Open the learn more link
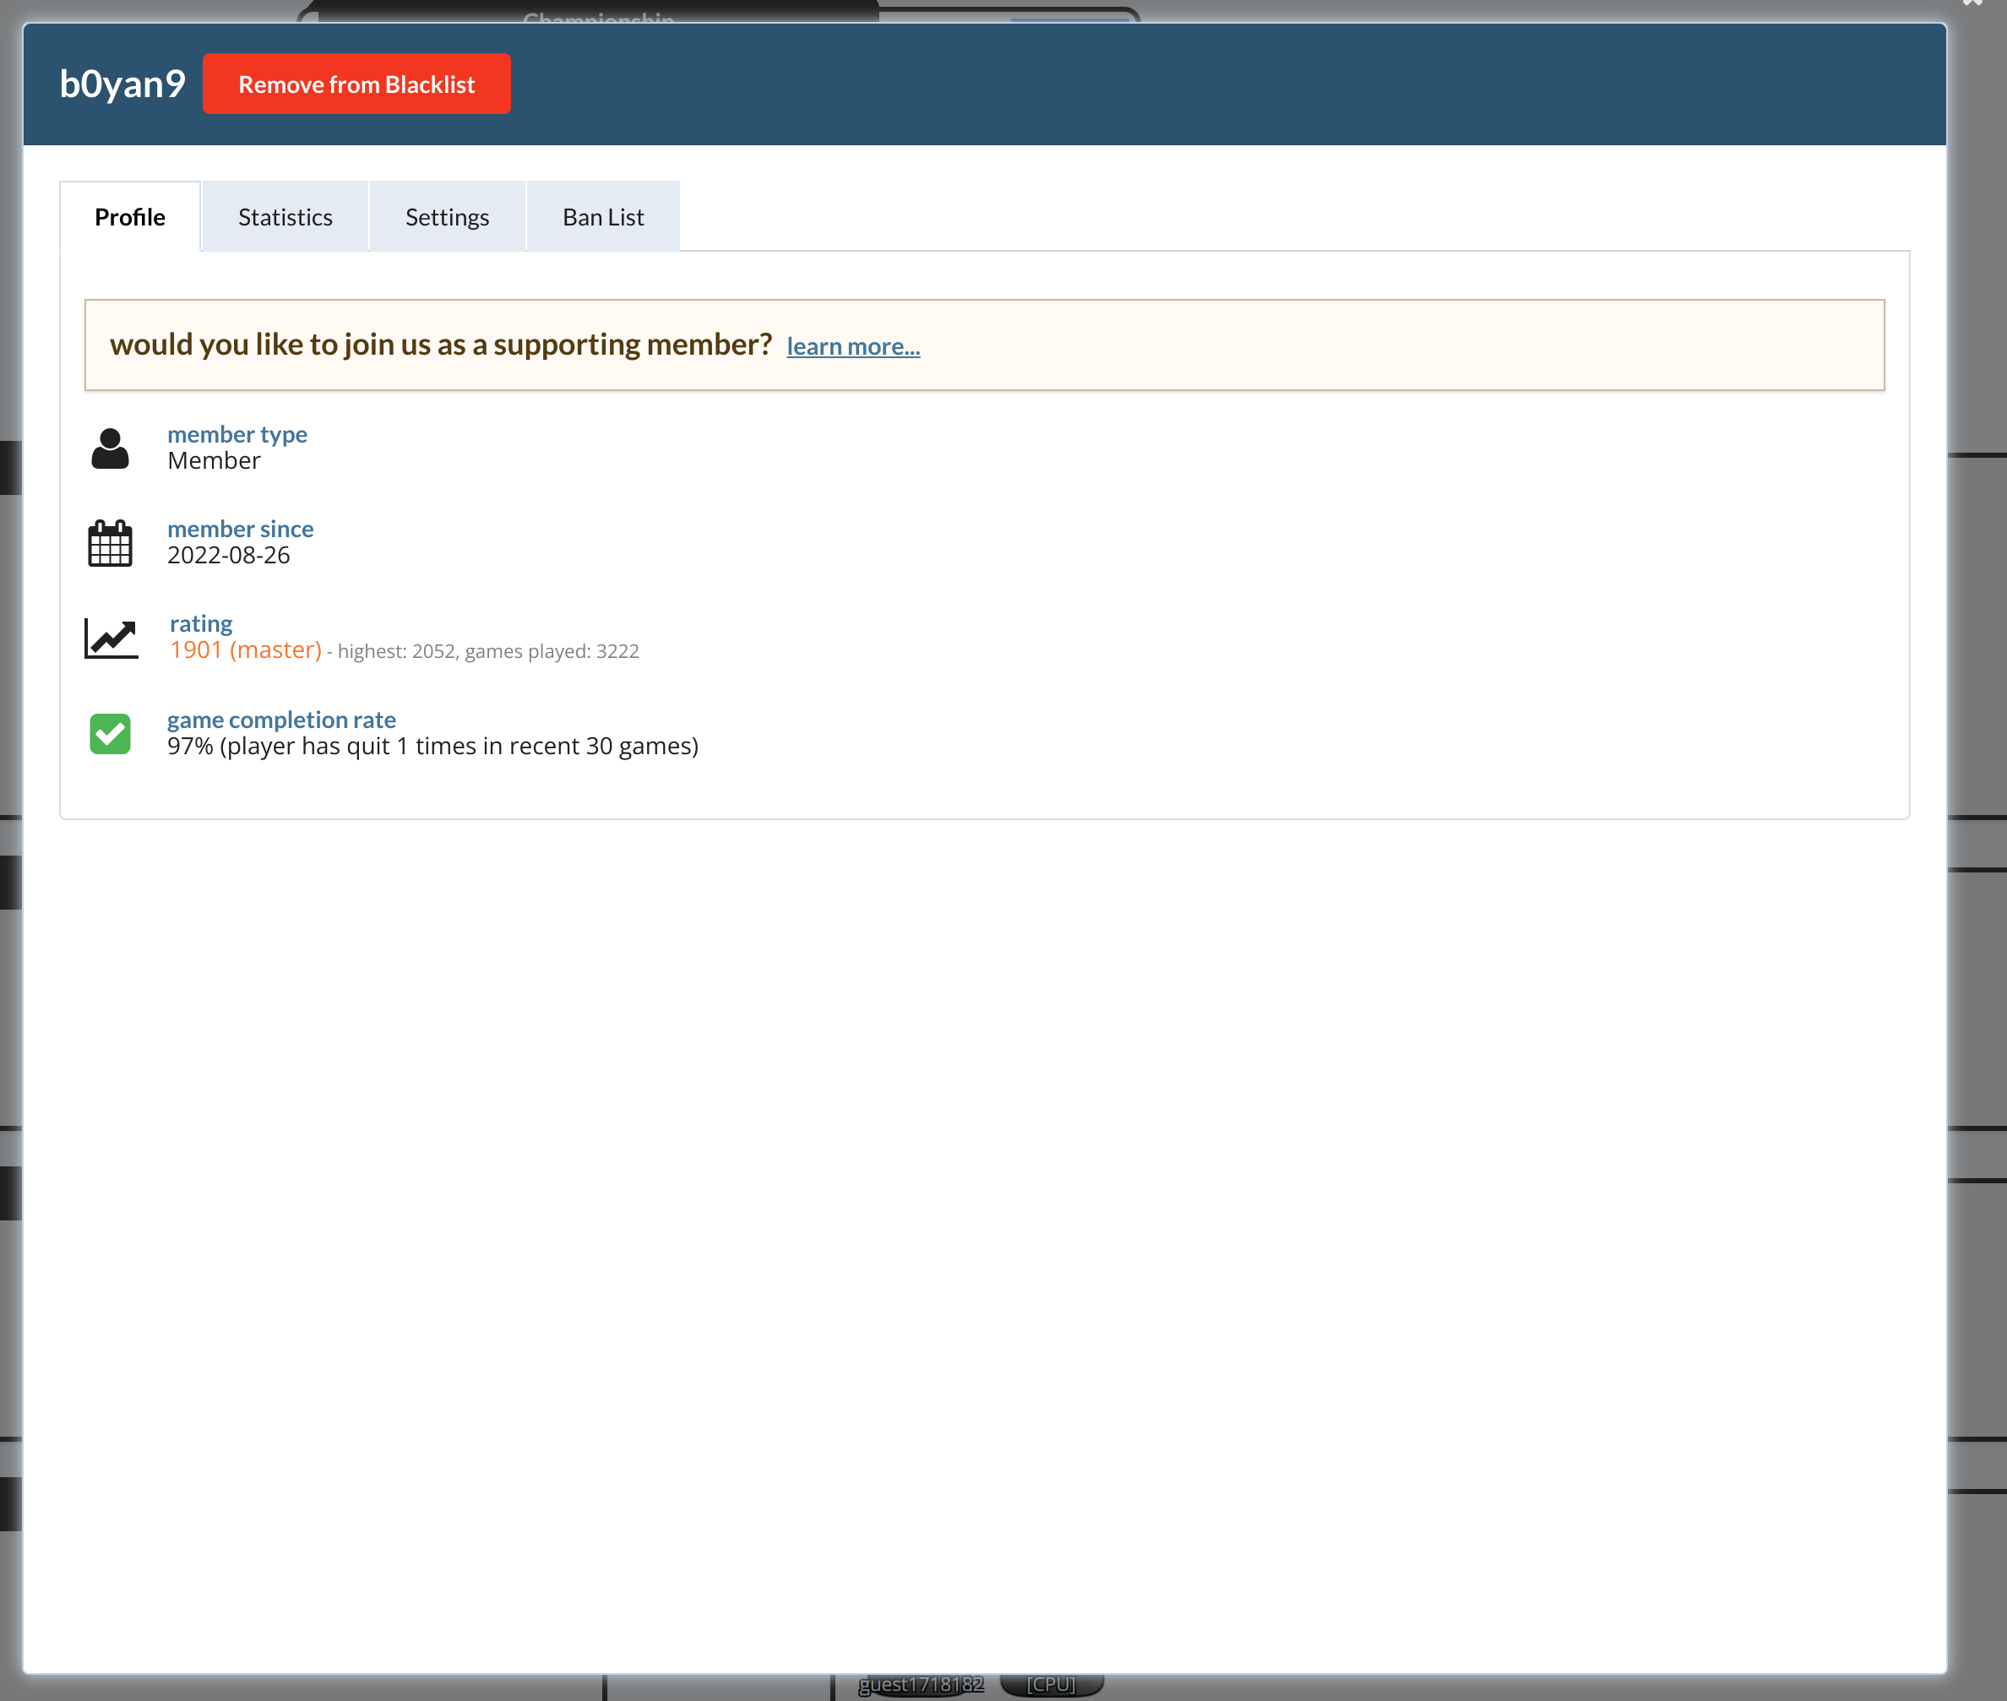Screen dimensions: 2007x1701 [x=852, y=346]
